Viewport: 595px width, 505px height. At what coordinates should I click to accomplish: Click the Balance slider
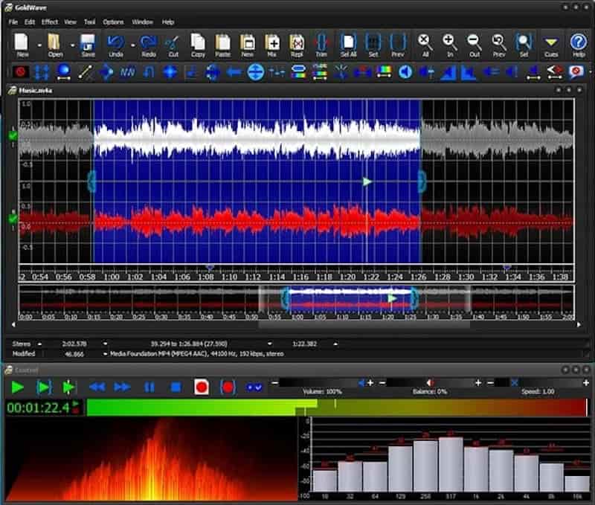(x=430, y=383)
